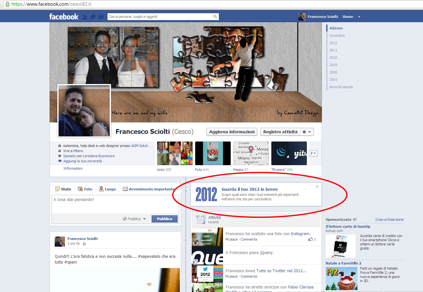Click Crea un'inserzione link
Screen dimensions: 423x292
click(389, 219)
